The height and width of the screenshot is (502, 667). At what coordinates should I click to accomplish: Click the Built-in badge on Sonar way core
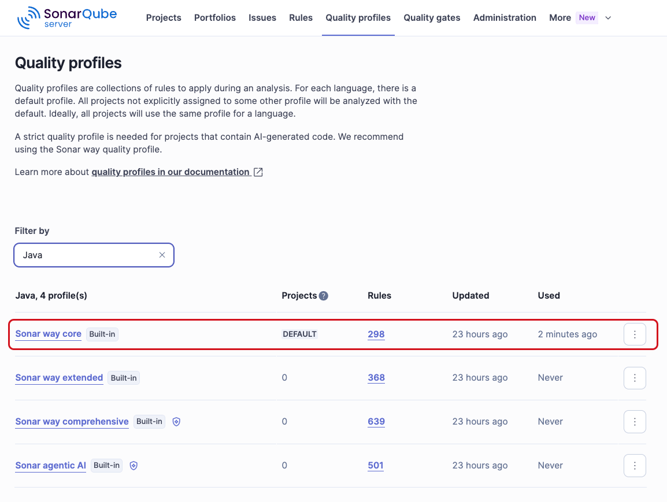[x=102, y=334]
